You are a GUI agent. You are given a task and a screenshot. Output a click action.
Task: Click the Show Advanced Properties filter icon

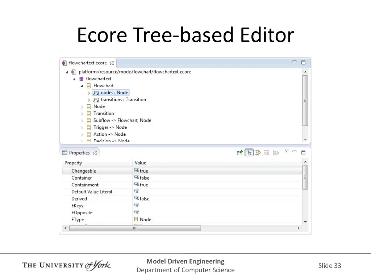[258, 152]
